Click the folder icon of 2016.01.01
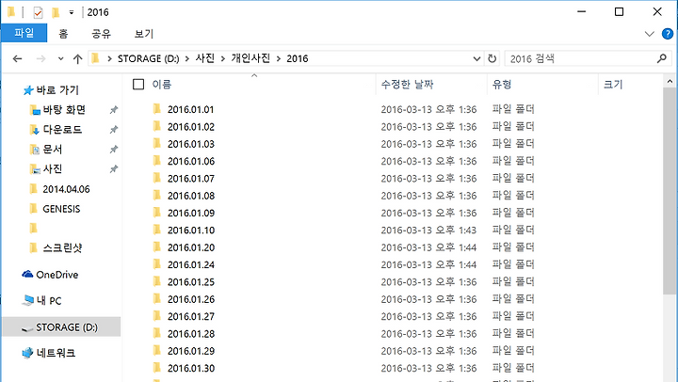 pos(157,109)
